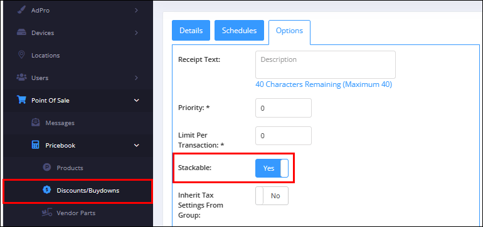The image size is (483, 227).
Task: Click the Messages envelope icon
Action: 35,123
